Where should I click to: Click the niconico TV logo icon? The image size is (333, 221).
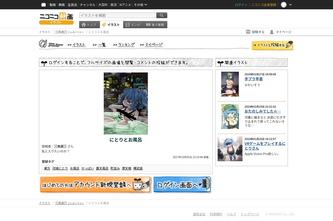44,5
